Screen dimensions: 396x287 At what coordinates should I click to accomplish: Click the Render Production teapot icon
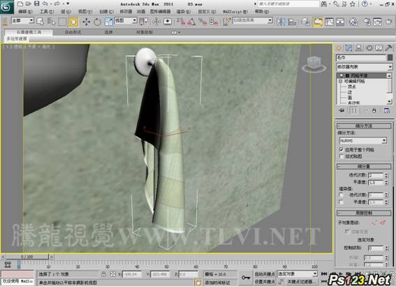pos(389,22)
